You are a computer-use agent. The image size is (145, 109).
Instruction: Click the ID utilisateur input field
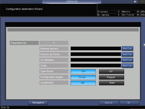click(x=96, y=60)
